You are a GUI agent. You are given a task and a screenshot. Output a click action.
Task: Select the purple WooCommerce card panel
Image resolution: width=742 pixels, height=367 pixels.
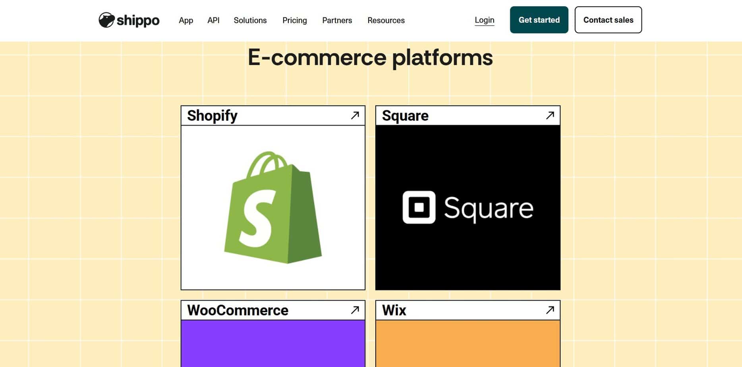(273, 343)
